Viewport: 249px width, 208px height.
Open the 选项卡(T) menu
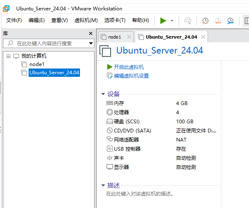click(x=115, y=20)
